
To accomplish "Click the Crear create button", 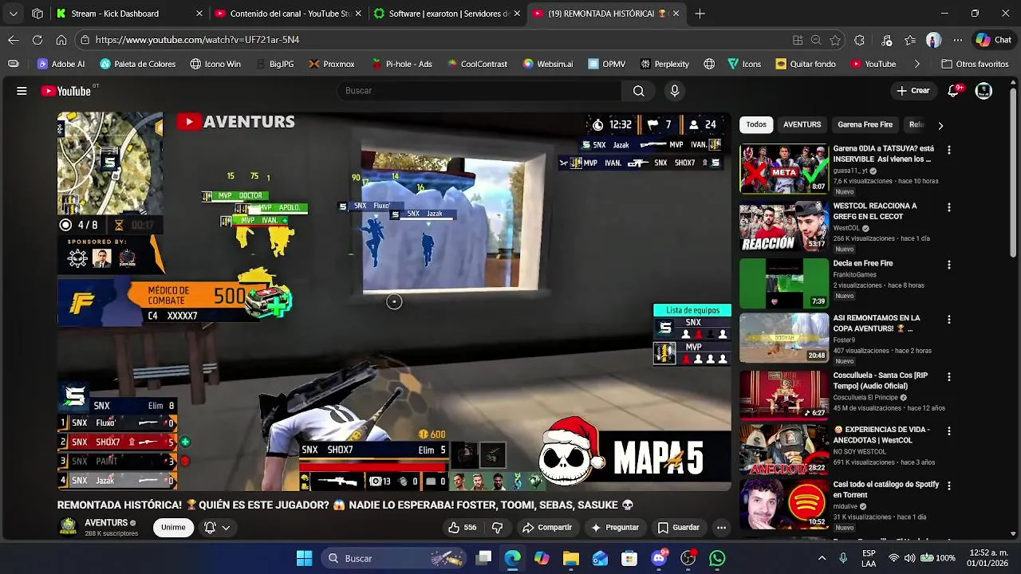I will pyautogui.click(x=913, y=91).
